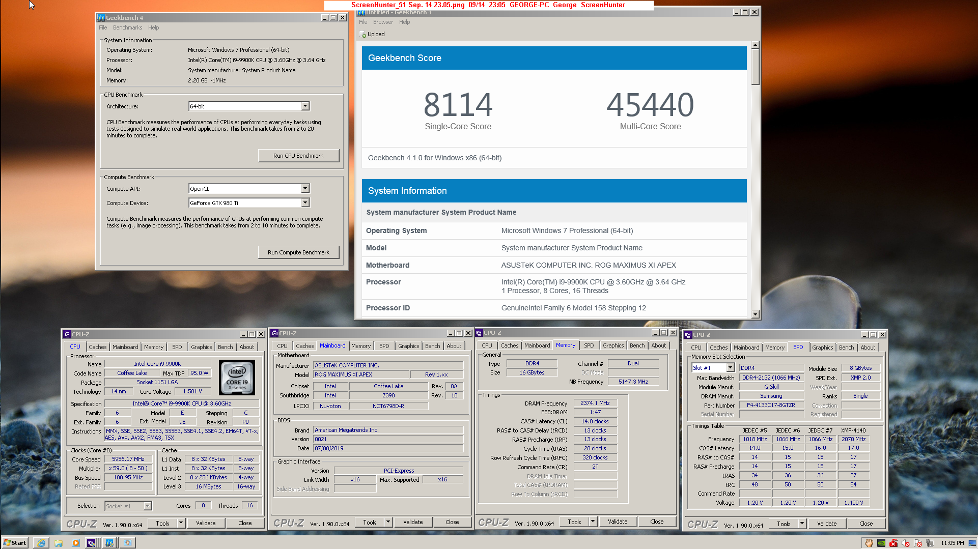The width and height of the screenshot is (978, 549).
Task: Open Help menu in Geekbench 4 window
Action: (153, 27)
